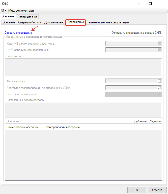Viewport: 168px width, 194px height.
Task: Click the Отмена button
Action: pyautogui.click(x=157, y=190)
